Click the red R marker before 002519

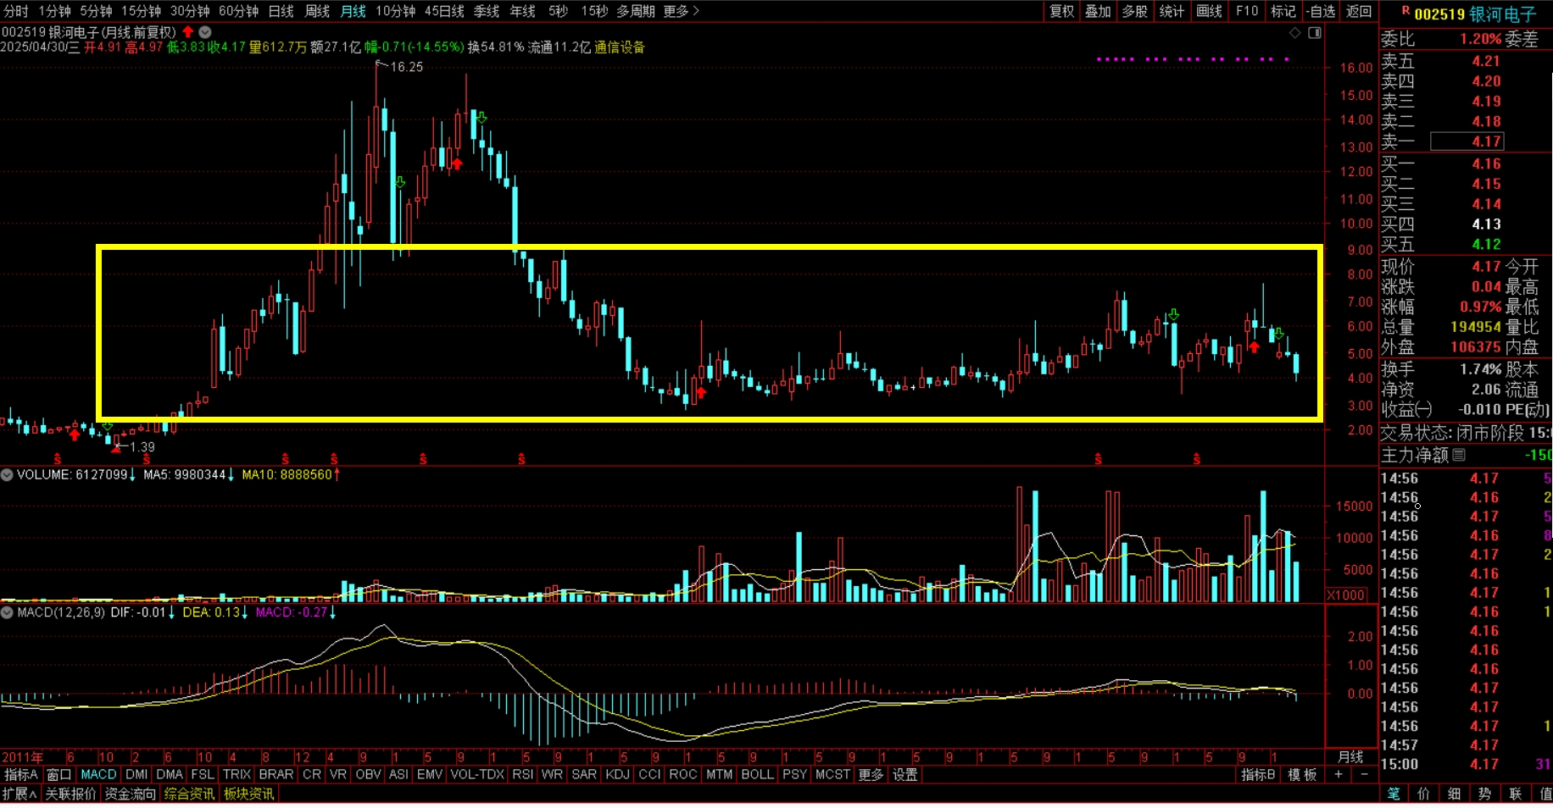click(x=1405, y=11)
